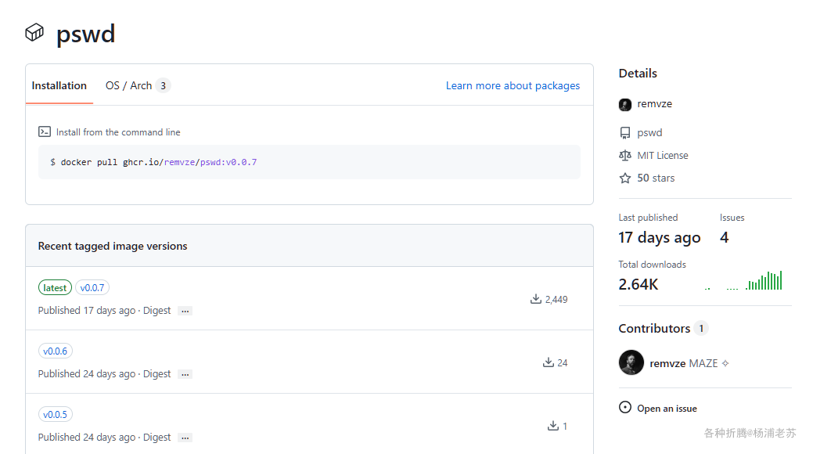Screen dimensions: 813x454
Task: Click the terminal icon above install command
Action: pyautogui.click(x=45, y=132)
